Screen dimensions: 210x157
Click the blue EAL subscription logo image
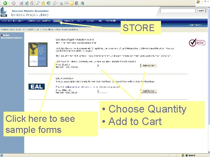pos(36,87)
